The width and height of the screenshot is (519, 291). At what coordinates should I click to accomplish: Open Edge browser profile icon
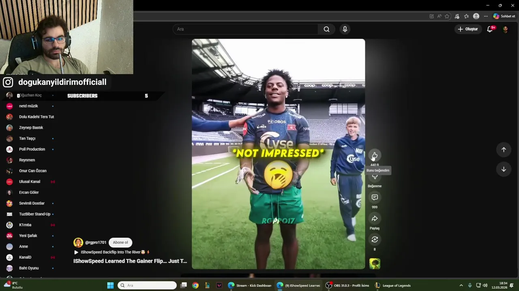click(476, 16)
